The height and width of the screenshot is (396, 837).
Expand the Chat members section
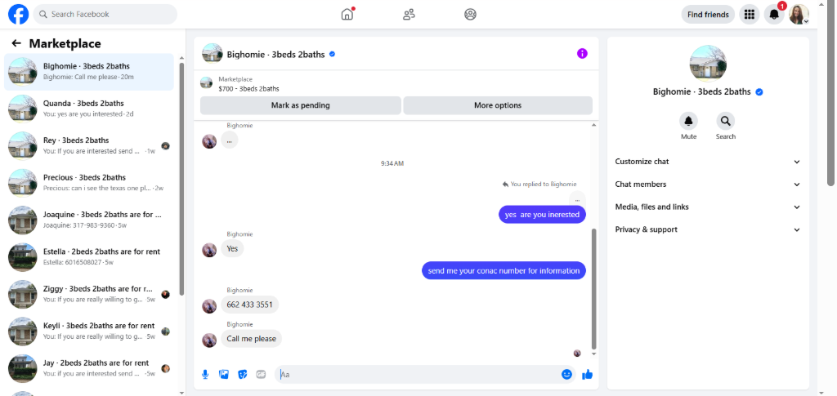coord(708,185)
